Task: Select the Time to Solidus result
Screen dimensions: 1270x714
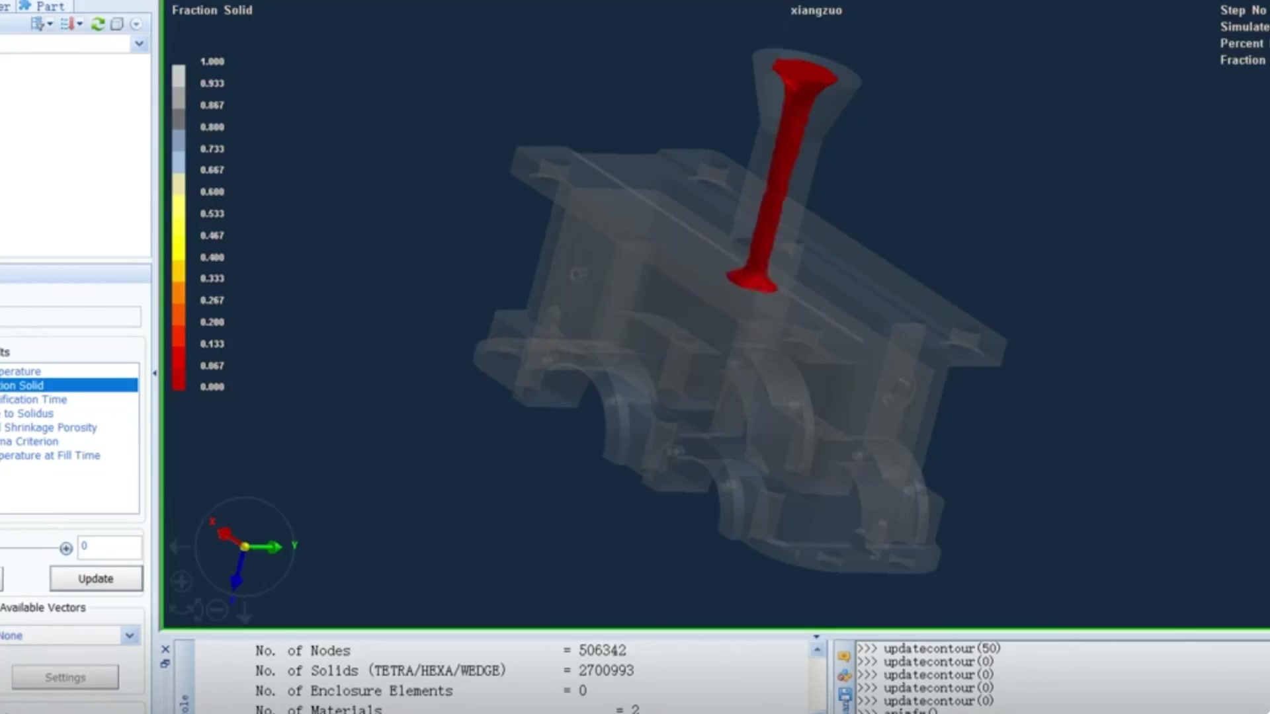Action: click(69, 413)
